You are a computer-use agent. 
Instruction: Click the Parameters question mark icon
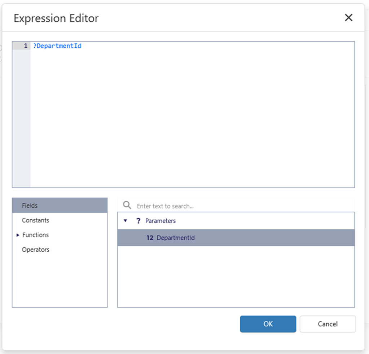pyautogui.click(x=138, y=221)
